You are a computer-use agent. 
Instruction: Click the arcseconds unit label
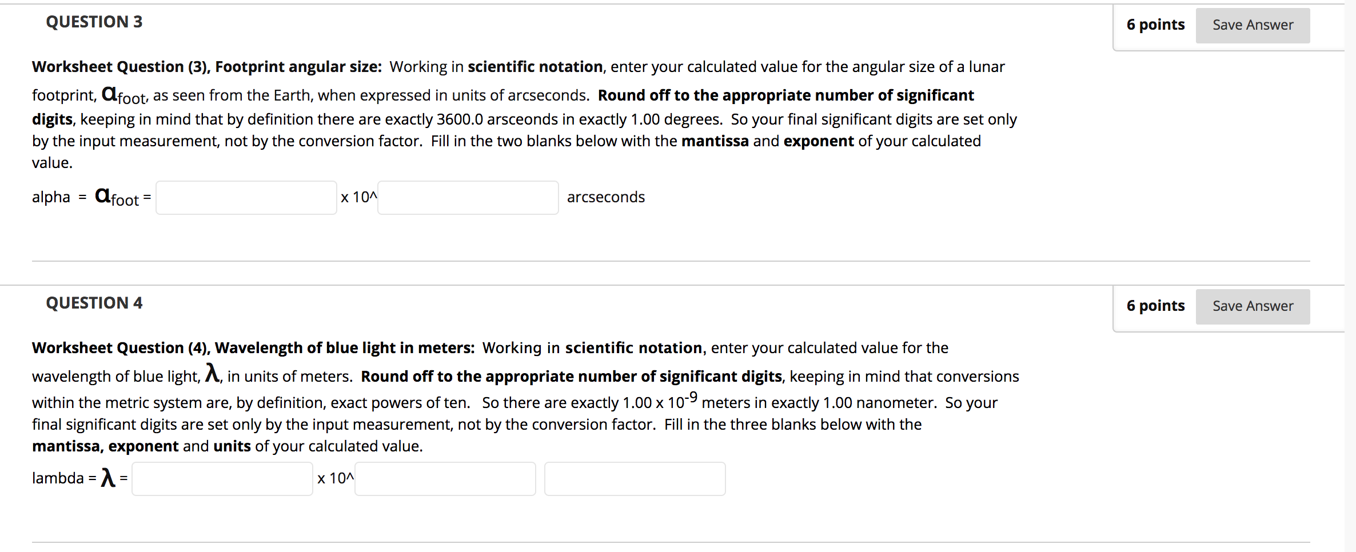click(606, 197)
